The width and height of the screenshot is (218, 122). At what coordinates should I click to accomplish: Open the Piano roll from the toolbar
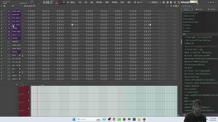[168, 2]
